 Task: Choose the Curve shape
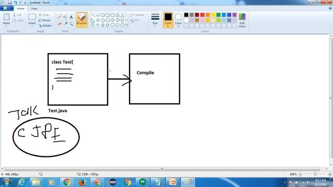click(98, 15)
